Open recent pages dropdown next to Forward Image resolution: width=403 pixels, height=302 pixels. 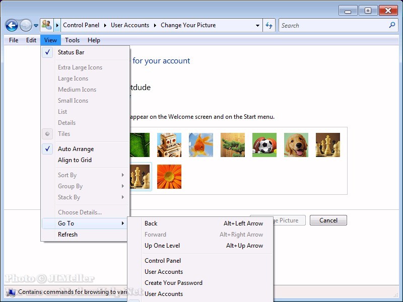pos(36,26)
